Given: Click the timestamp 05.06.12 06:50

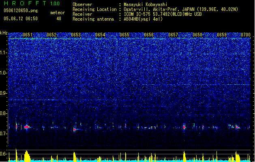Looking at the screenshot, I should click(21, 19).
